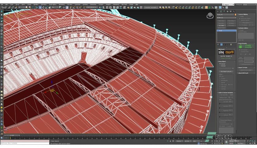
Task: Open the Rendering menu
Action: point(61,5)
